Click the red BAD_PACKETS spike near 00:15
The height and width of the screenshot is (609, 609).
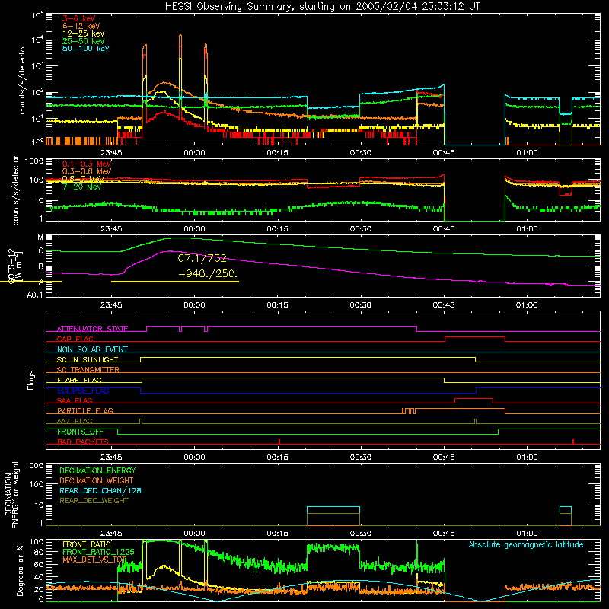point(279,442)
